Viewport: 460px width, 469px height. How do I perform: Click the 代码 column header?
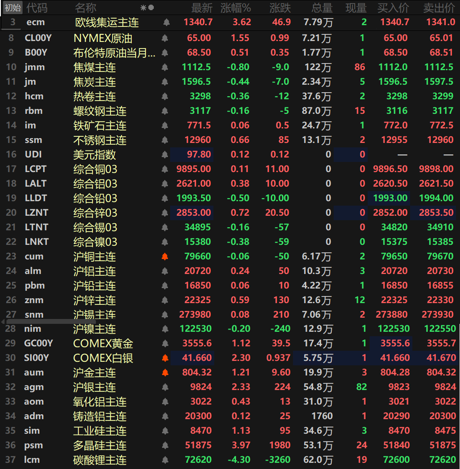tap(37, 8)
